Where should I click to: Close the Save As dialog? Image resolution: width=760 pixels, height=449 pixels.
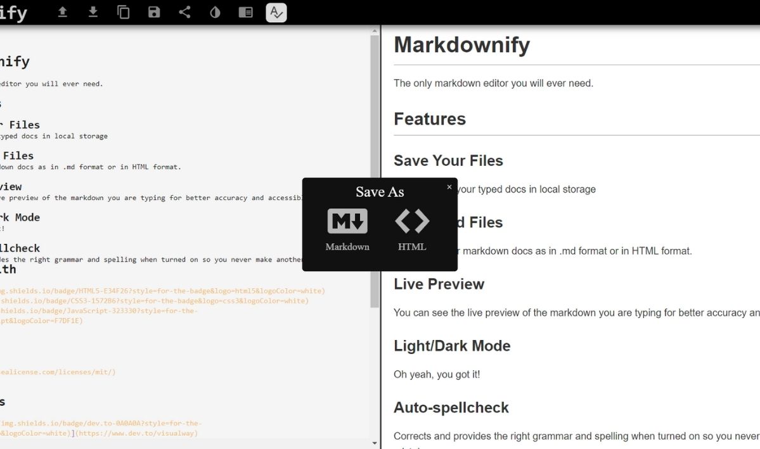pos(449,187)
